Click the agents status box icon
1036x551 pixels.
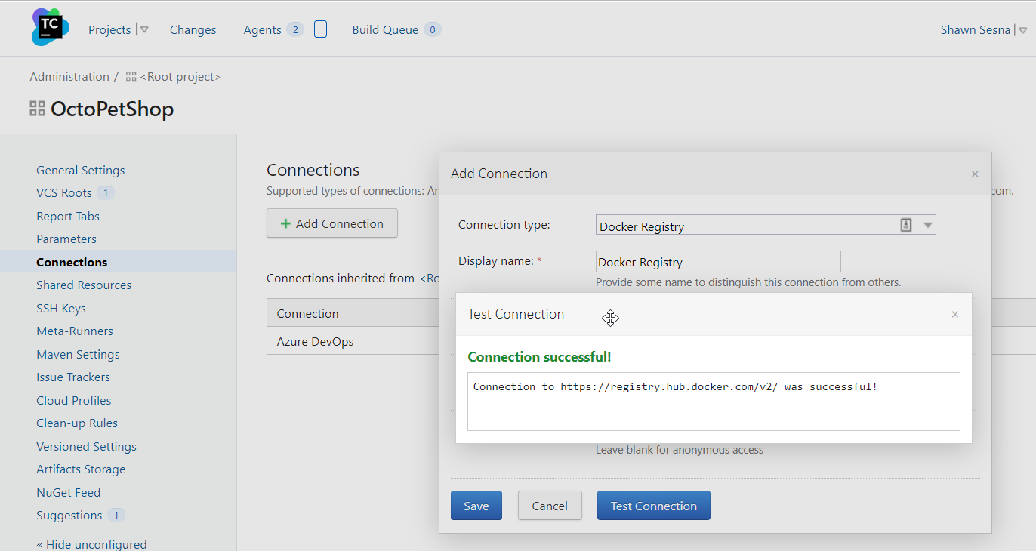(320, 29)
